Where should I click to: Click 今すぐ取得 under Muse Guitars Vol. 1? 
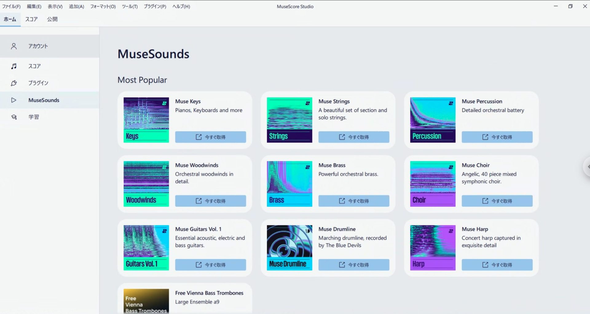[x=210, y=265]
